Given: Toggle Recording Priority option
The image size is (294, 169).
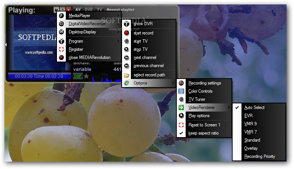Looking at the screenshot, I should click(259, 156).
